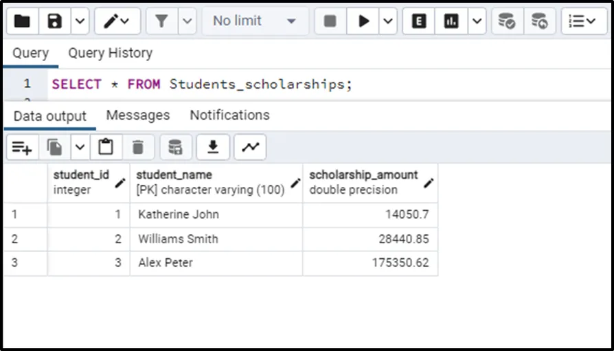The image size is (614, 351).
Task: Switch to the Query History tab
Action: tap(110, 53)
